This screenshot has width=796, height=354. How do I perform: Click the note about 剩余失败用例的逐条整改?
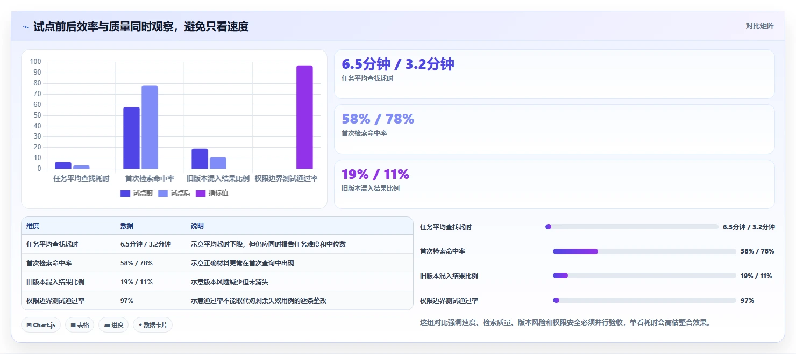pyautogui.click(x=259, y=301)
